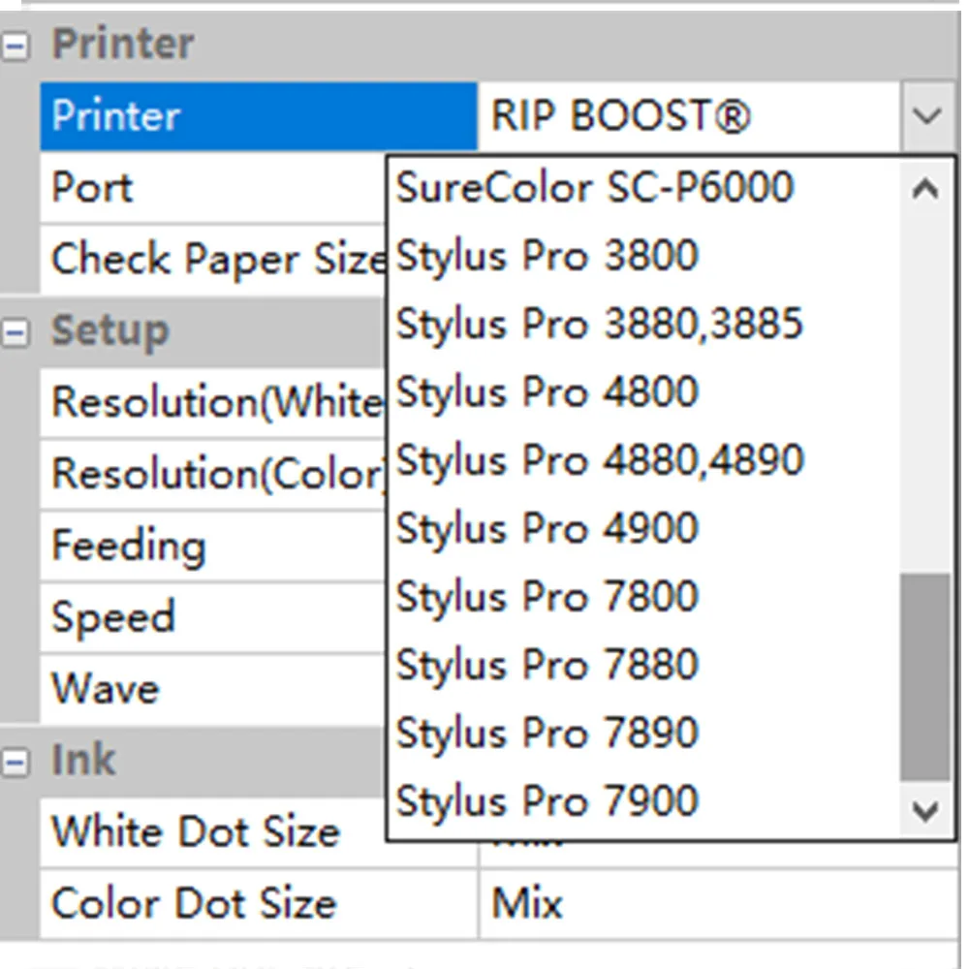Collapse the Printer section
The image size is (969, 969).
pyautogui.click(x=15, y=47)
